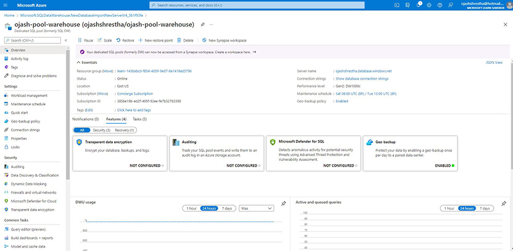The image size is (513, 251).
Task: Open the Help question mark icon
Action: tap(440, 5)
